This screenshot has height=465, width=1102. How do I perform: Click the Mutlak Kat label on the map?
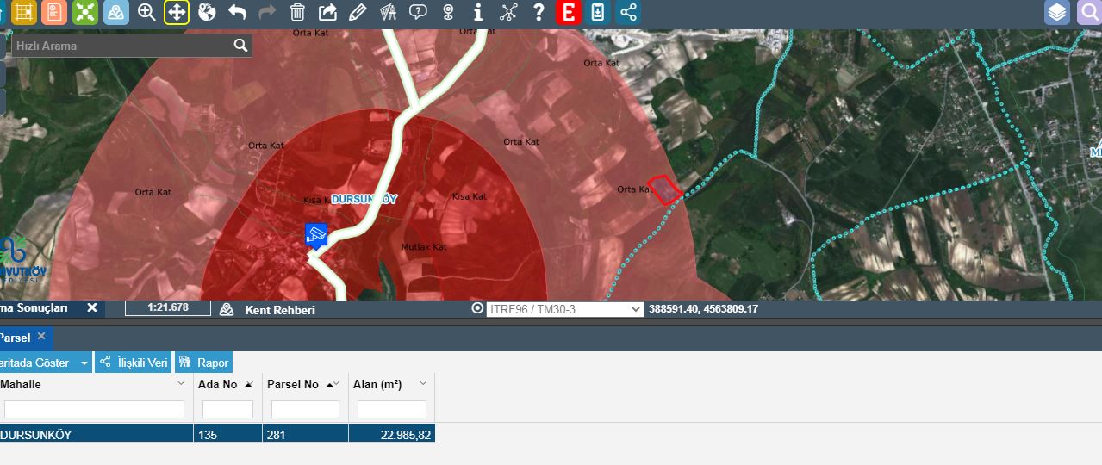(425, 247)
